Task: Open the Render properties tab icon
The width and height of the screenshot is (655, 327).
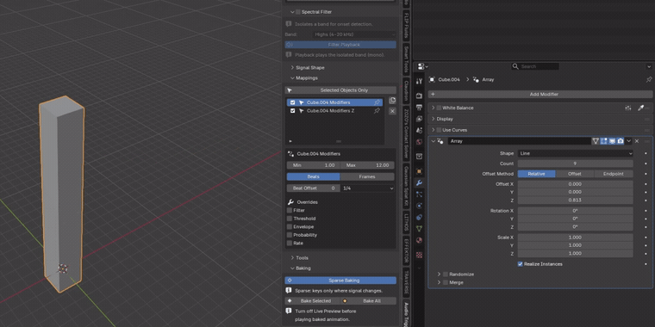Action: pos(420,96)
